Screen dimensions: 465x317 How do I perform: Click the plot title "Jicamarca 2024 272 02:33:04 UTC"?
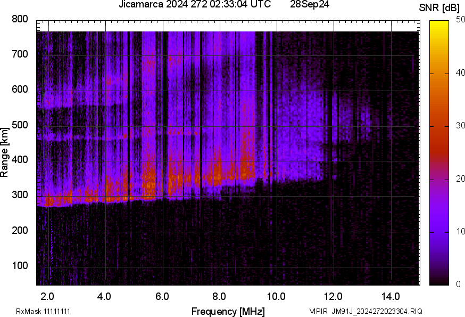(194, 5)
